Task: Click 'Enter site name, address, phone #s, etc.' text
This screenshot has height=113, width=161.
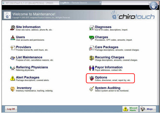Action: pyautogui.click(x=34, y=30)
